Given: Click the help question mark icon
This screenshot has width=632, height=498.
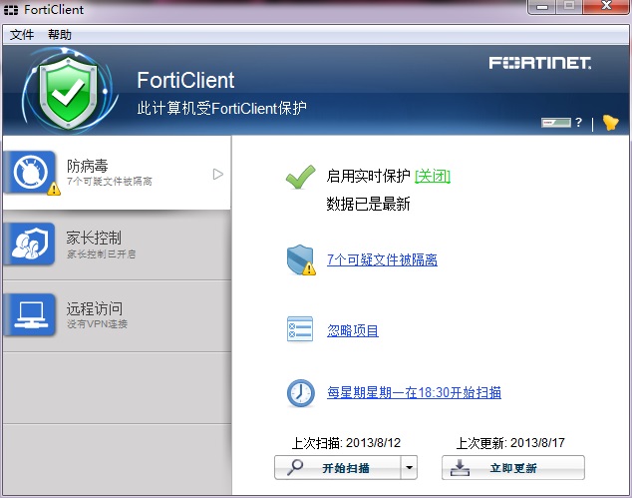Looking at the screenshot, I should click(579, 123).
